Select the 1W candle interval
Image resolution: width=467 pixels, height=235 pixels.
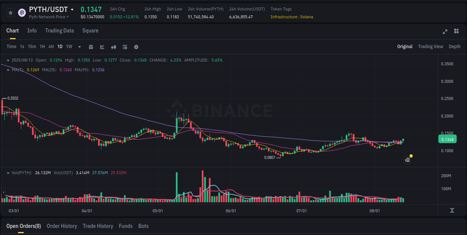[69, 47]
